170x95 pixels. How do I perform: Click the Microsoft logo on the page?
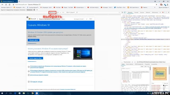[x=32, y=19]
